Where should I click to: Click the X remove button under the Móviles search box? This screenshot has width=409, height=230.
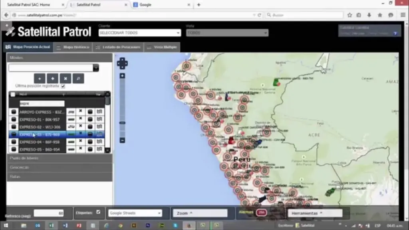[66, 78]
